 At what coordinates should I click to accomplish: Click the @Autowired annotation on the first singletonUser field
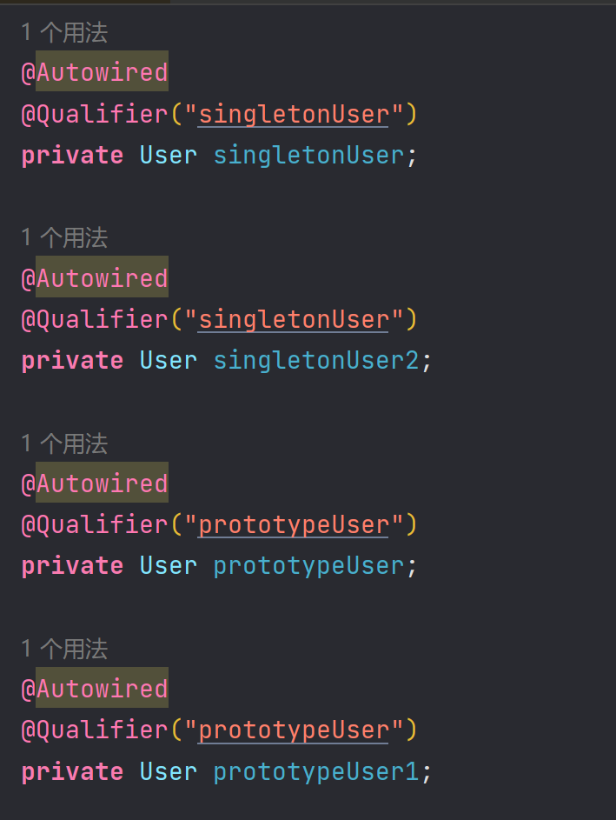[95, 71]
